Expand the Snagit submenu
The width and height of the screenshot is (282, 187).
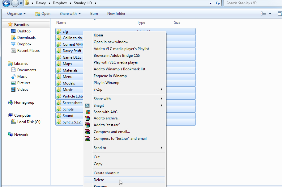124,106
